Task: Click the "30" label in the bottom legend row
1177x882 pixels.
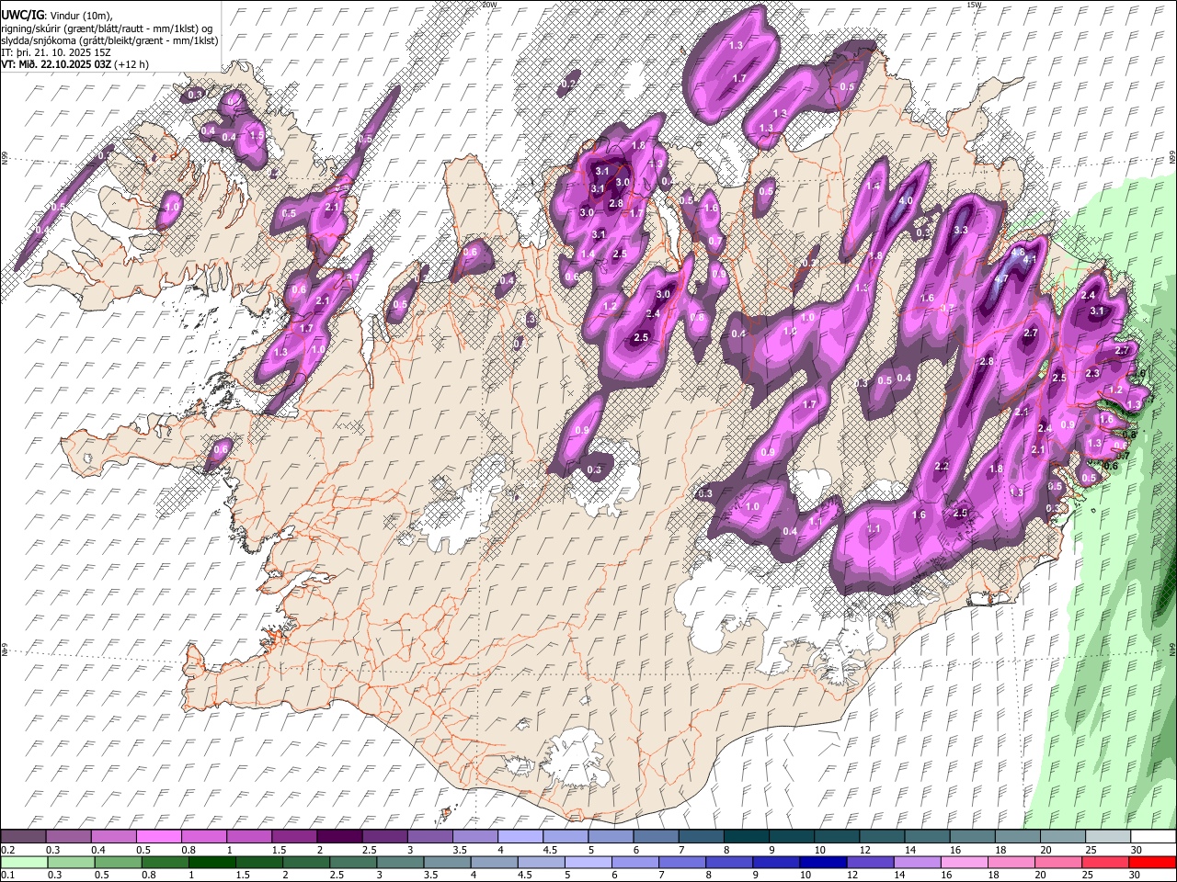Action: (x=1137, y=876)
